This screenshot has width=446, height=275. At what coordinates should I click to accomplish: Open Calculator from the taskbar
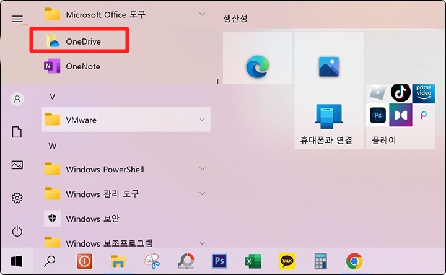pos(320,261)
